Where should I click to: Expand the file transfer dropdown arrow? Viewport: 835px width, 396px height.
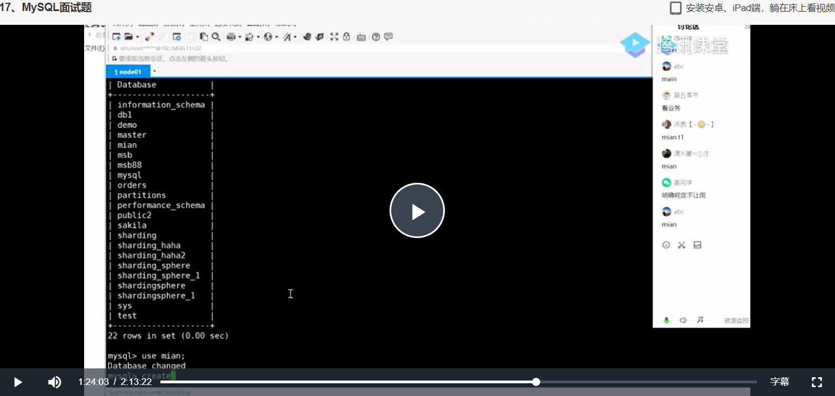[x=258, y=37]
